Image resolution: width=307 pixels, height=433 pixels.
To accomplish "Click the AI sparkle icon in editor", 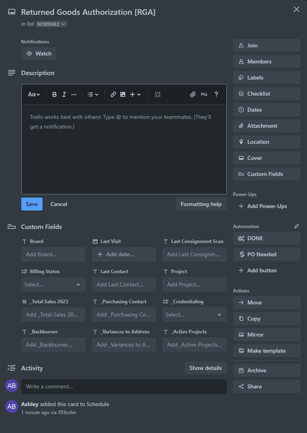I will [x=158, y=94].
